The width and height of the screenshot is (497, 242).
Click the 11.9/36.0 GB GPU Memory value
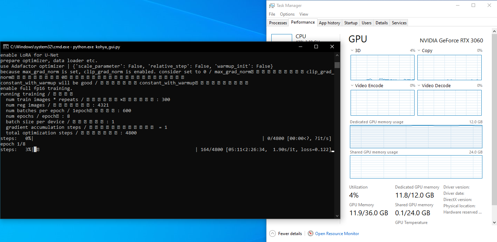click(369, 213)
